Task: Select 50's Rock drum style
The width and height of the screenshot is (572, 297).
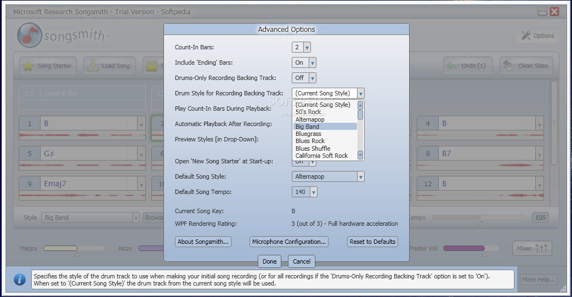Action: click(308, 112)
